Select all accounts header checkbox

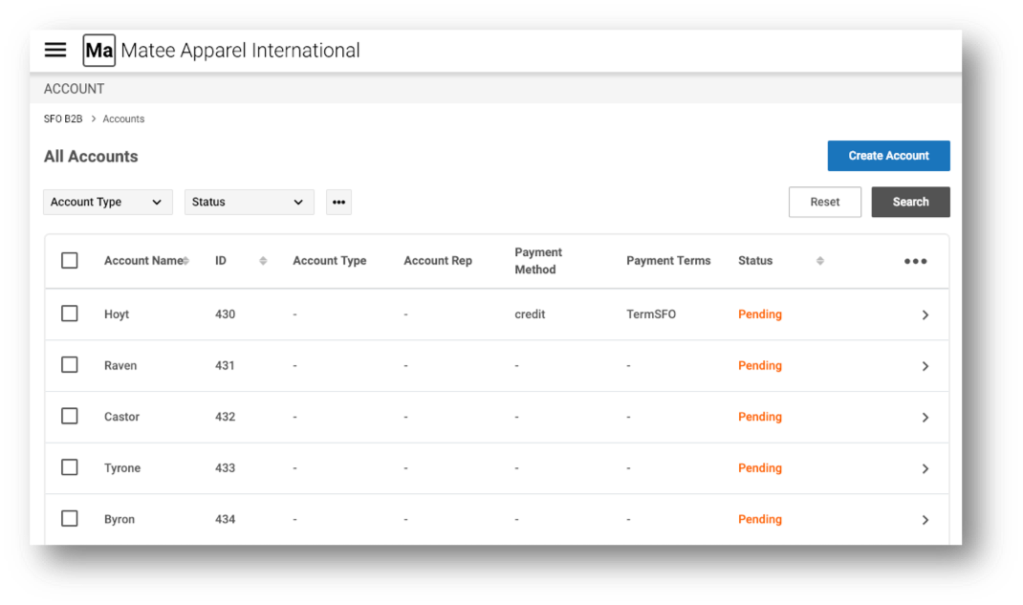click(x=70, y=260)
